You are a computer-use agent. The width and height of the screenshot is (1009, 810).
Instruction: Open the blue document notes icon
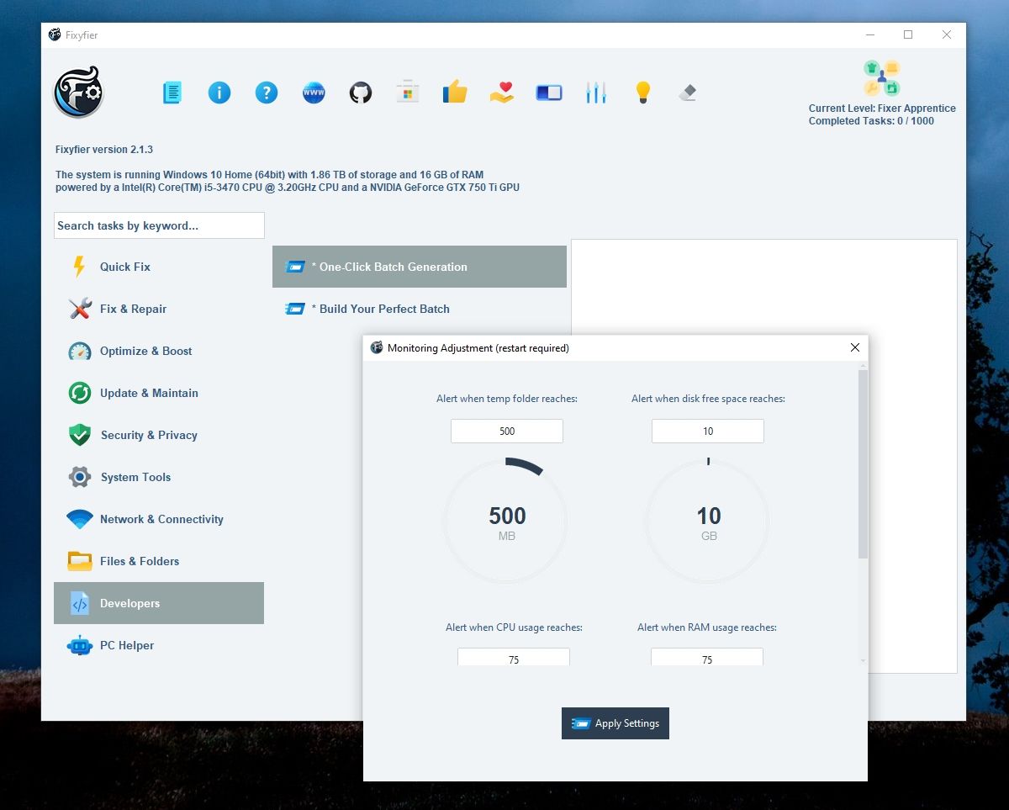click(172, 92)
